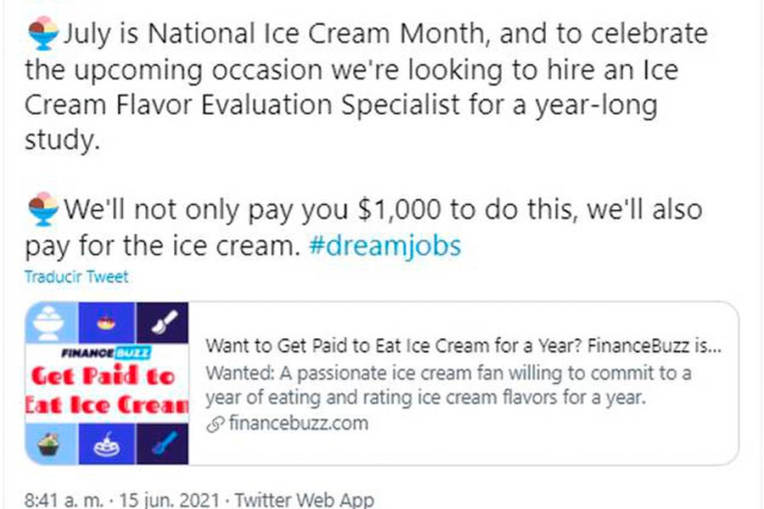Open the #dreamjobs hashtag
Viewport: 764px width, 509px height.
click(x=385, y=245)
